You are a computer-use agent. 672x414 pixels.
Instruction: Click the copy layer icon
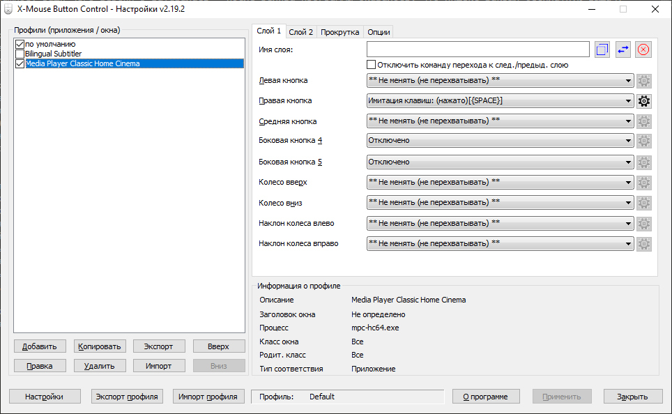pos(602,49)
